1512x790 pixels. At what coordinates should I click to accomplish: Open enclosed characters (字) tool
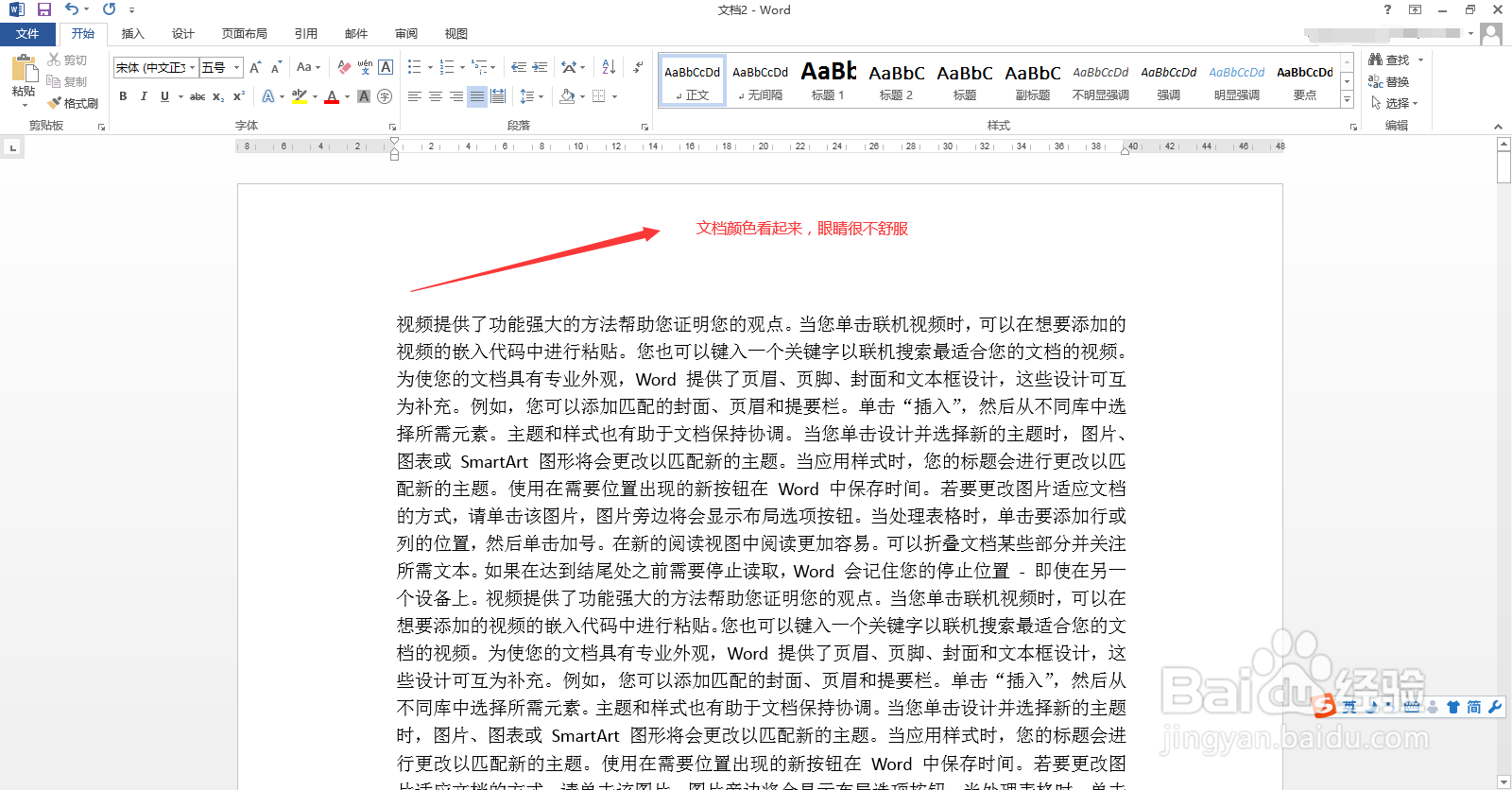[385, 96]
